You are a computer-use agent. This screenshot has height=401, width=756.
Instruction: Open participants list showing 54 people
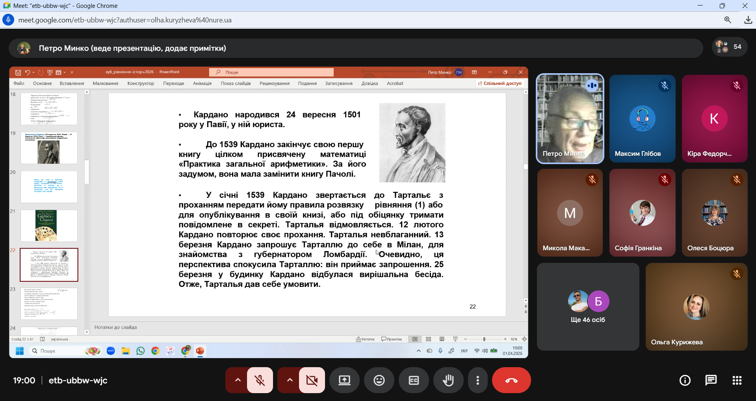[729, 47]
